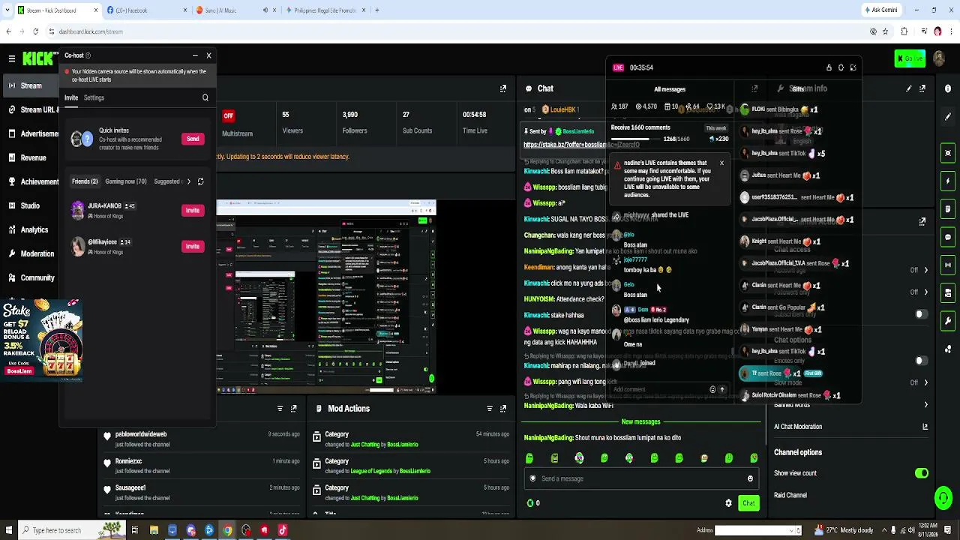Select the Invite tab in Co-host

pyautogui.click(x=71, y=97)
